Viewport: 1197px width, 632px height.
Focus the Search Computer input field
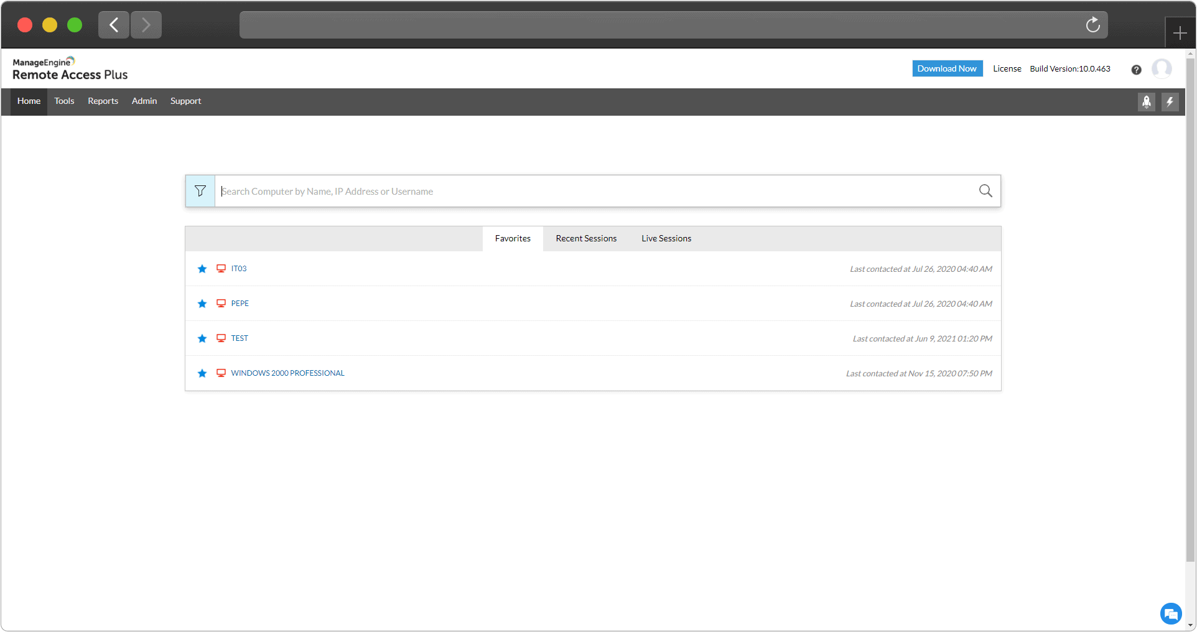click(x=596, y=191)
